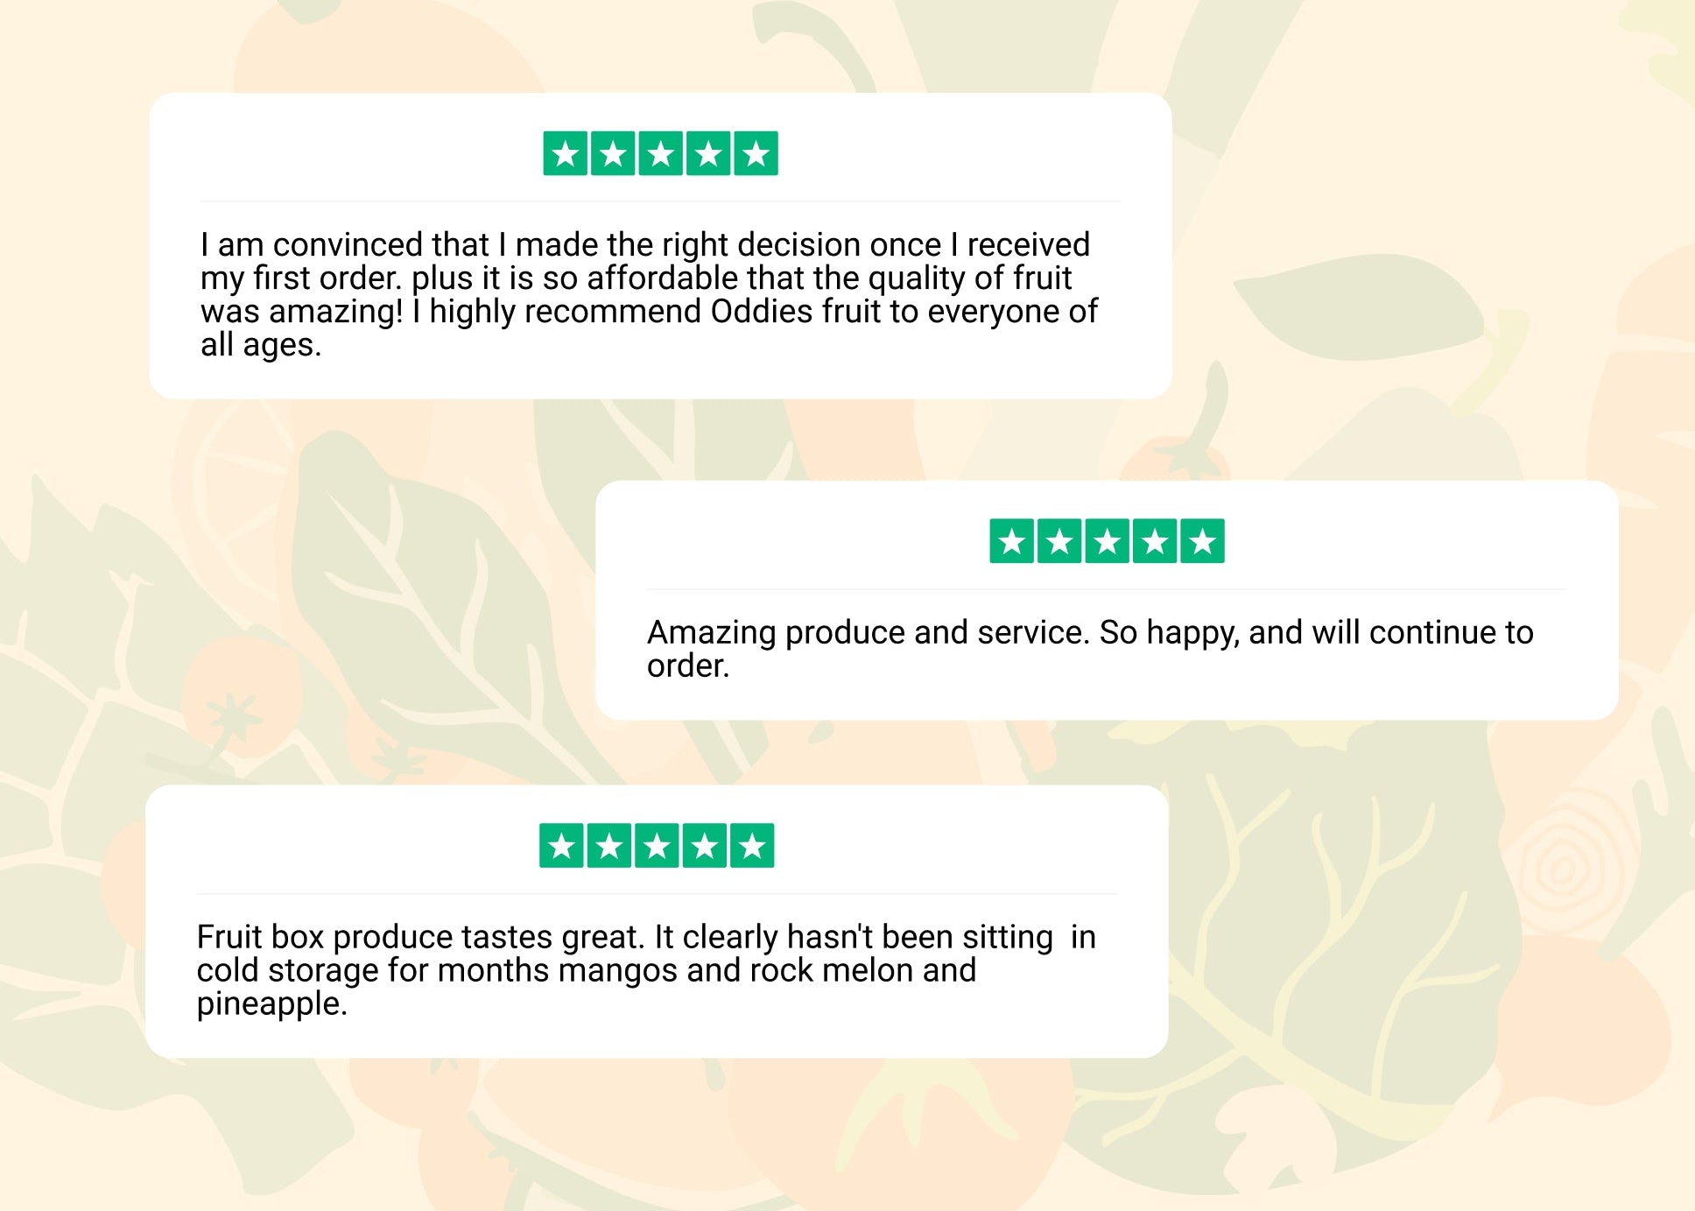This screenshot has height=1211, width=1695.
Task: Click the review text recommending Oddies fruit
Action: [x=648, y=294]
